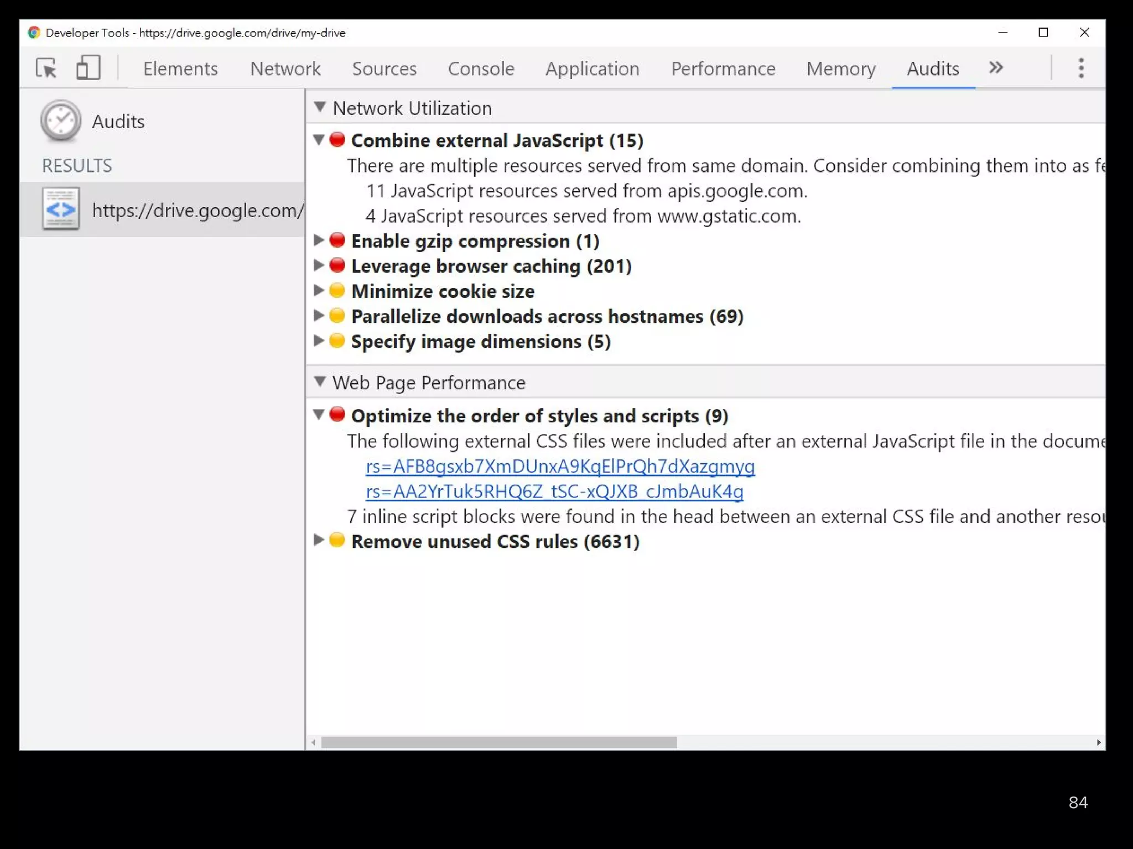1133x849 pixels.
Task: Expand Remove unused CSS rules (6631)
Action: (319, 541)
